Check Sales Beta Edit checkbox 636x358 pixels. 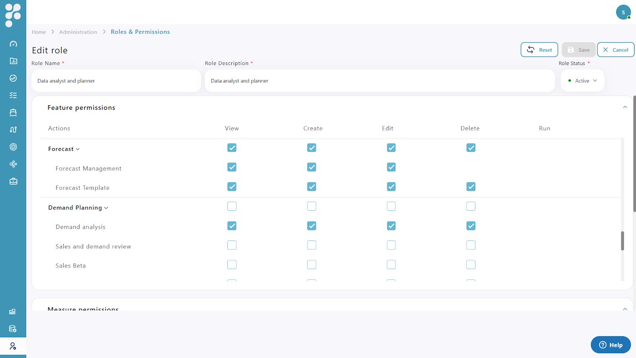pos(391,265)
